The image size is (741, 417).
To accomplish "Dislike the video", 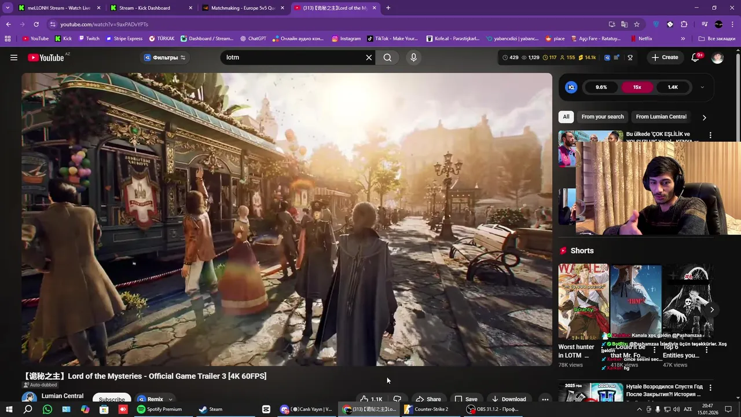I will pos(397,399).
